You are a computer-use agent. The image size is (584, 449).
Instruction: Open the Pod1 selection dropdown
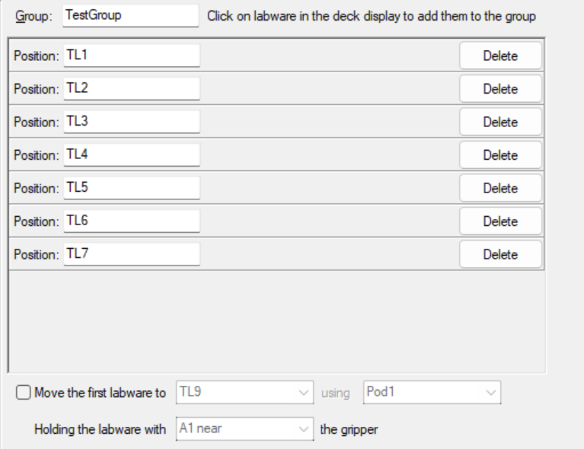coord(432,393)
